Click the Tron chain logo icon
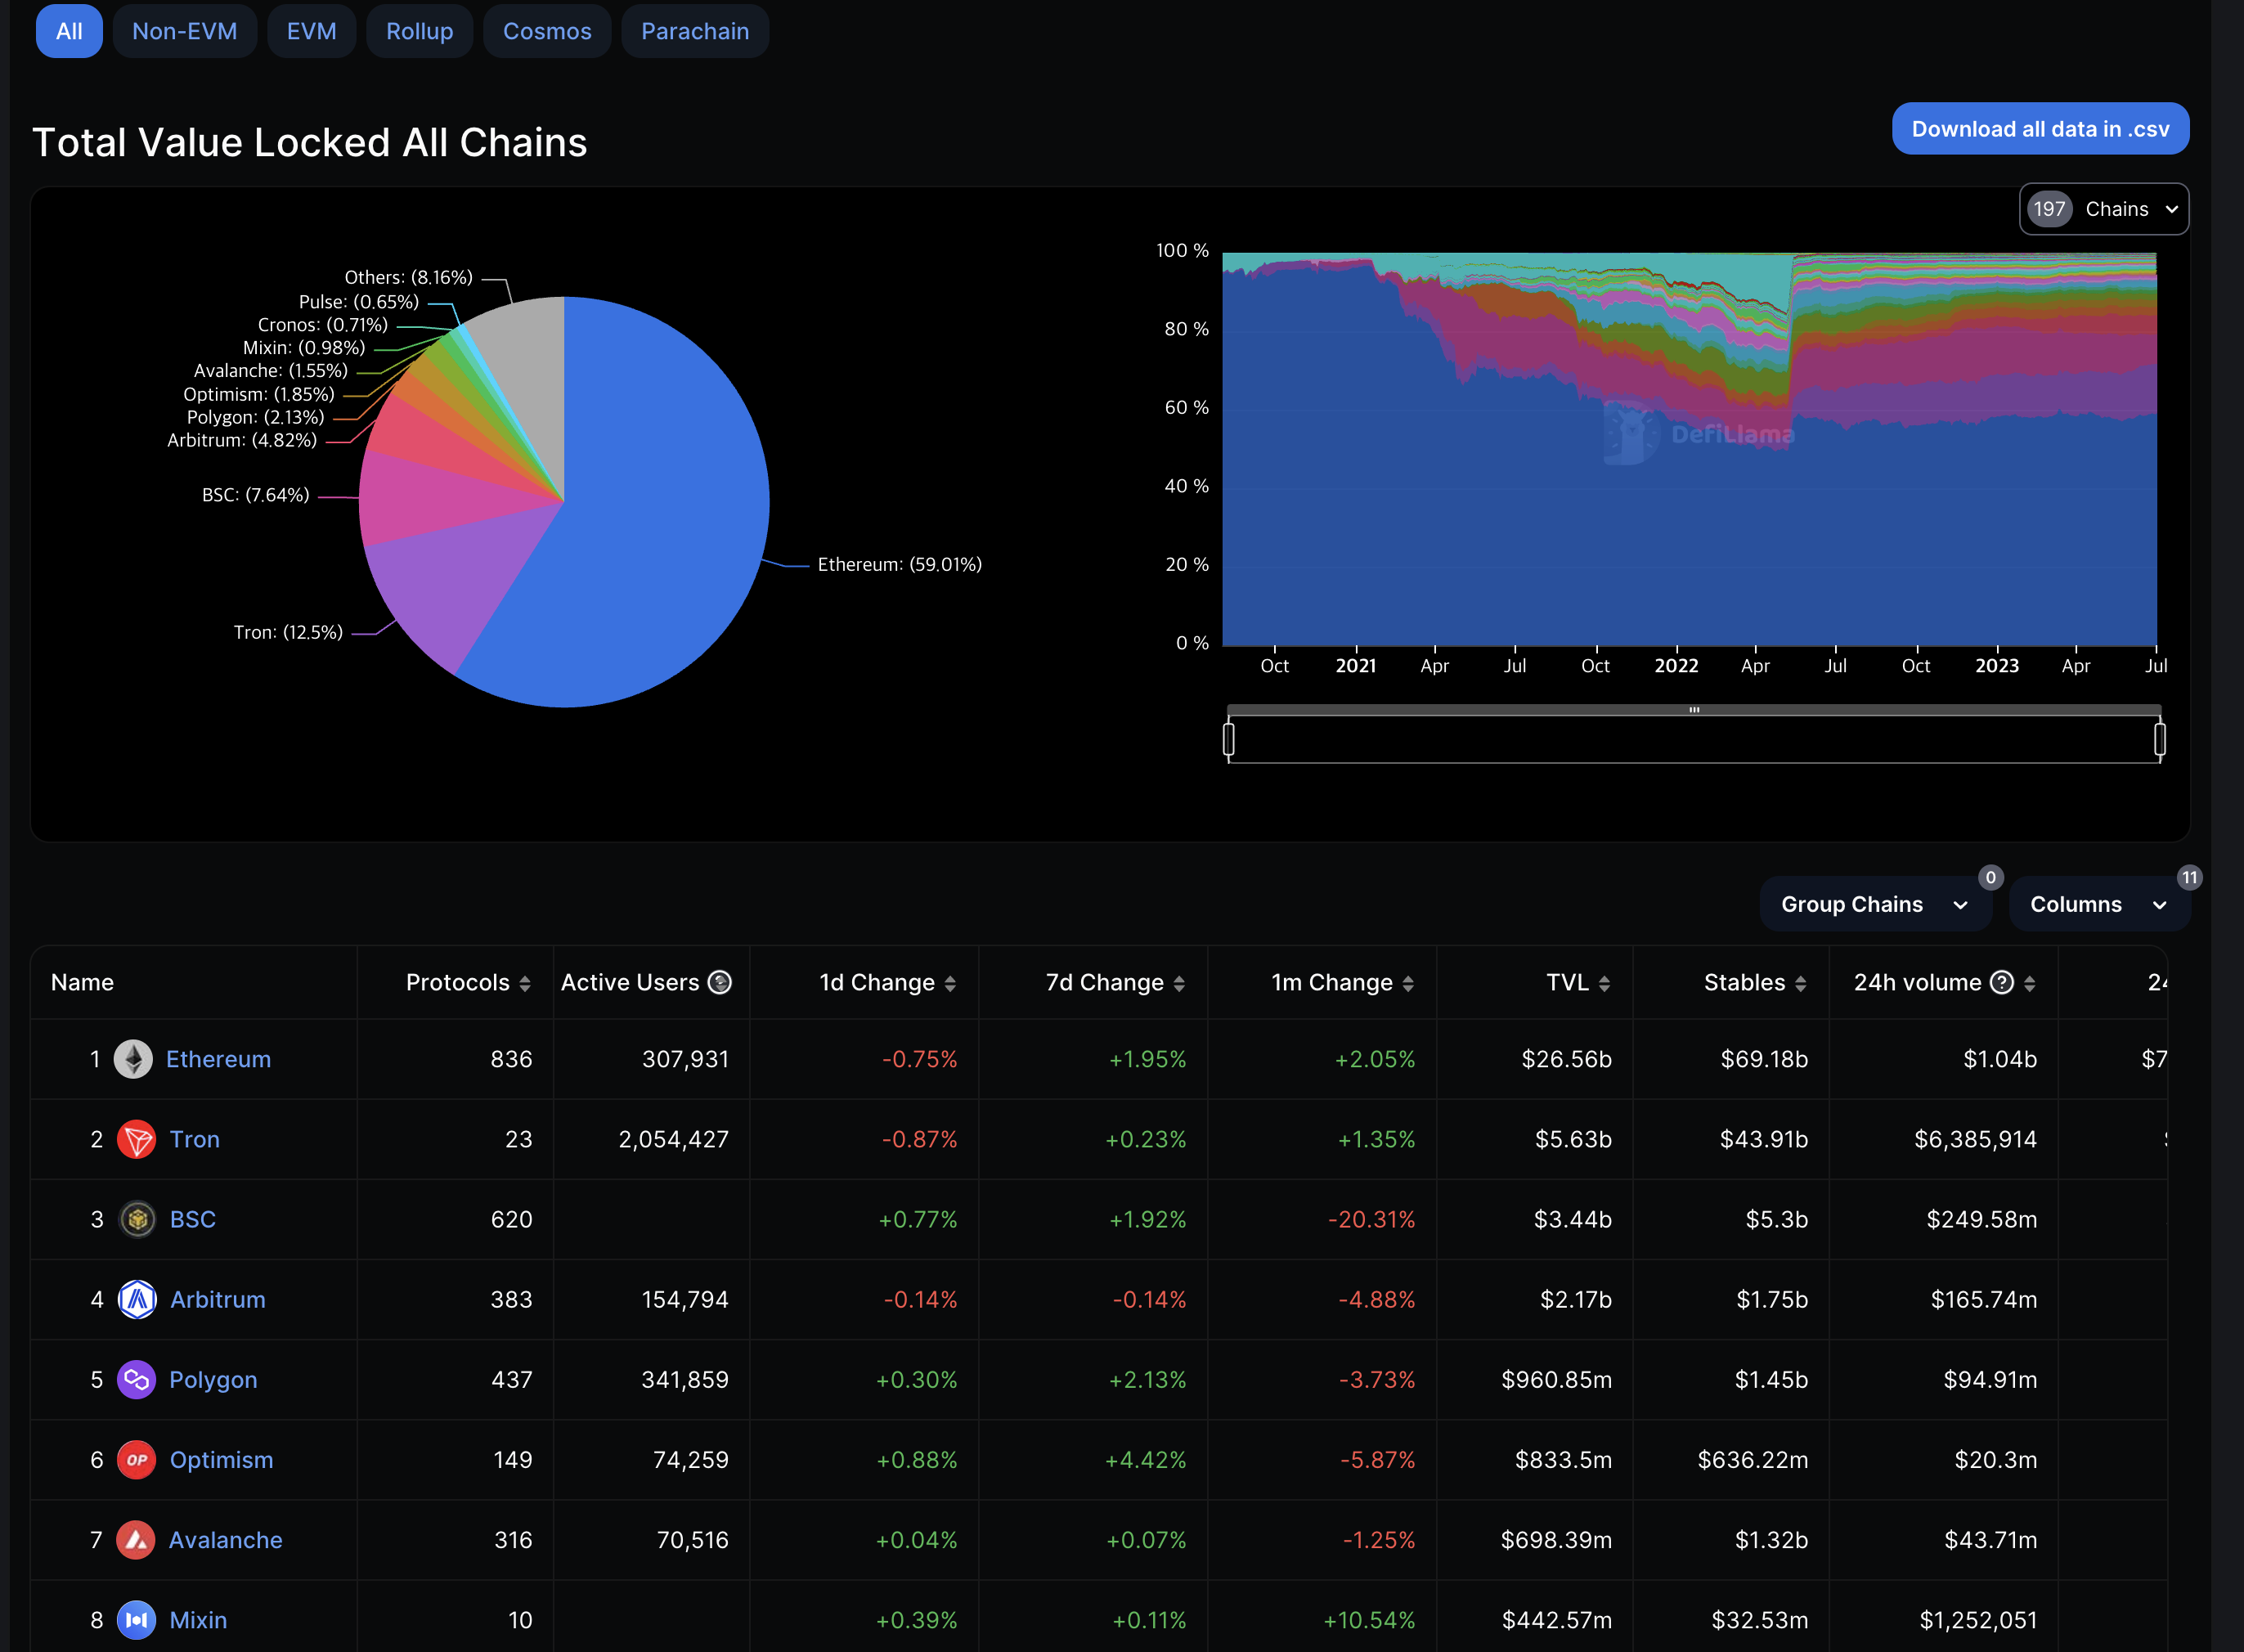The image size is (2244, 1652). [x=136, y=1139]
